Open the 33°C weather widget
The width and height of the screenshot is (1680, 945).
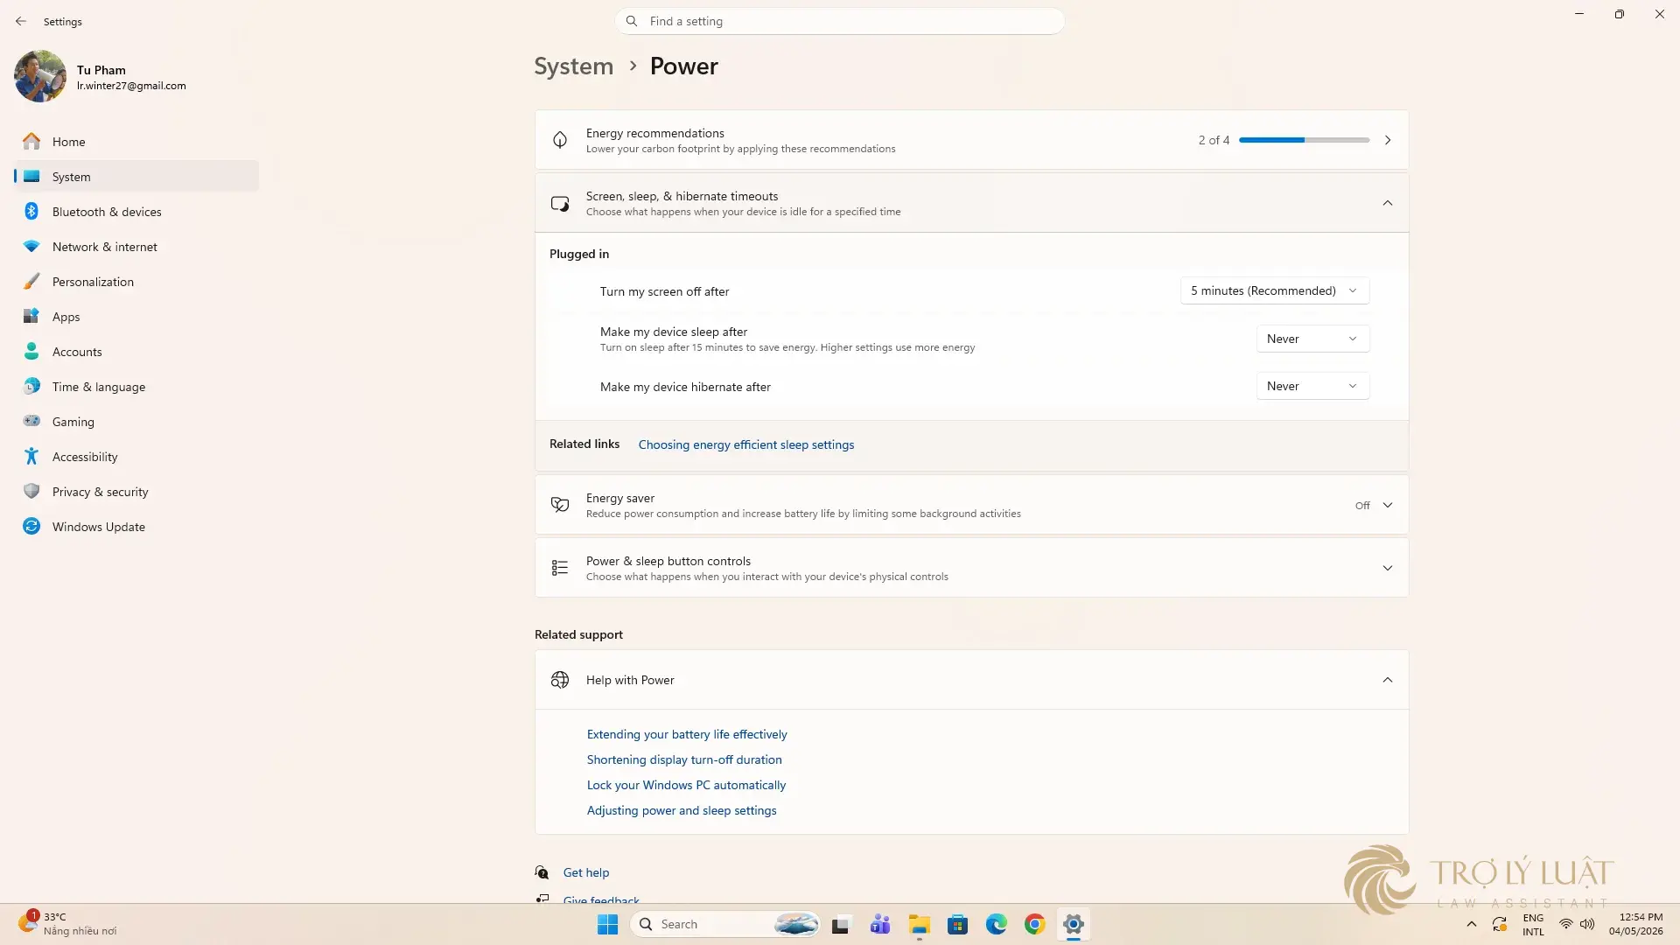(68, 924)
